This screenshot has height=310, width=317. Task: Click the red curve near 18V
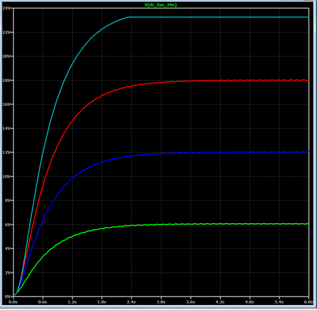(222, 81)
